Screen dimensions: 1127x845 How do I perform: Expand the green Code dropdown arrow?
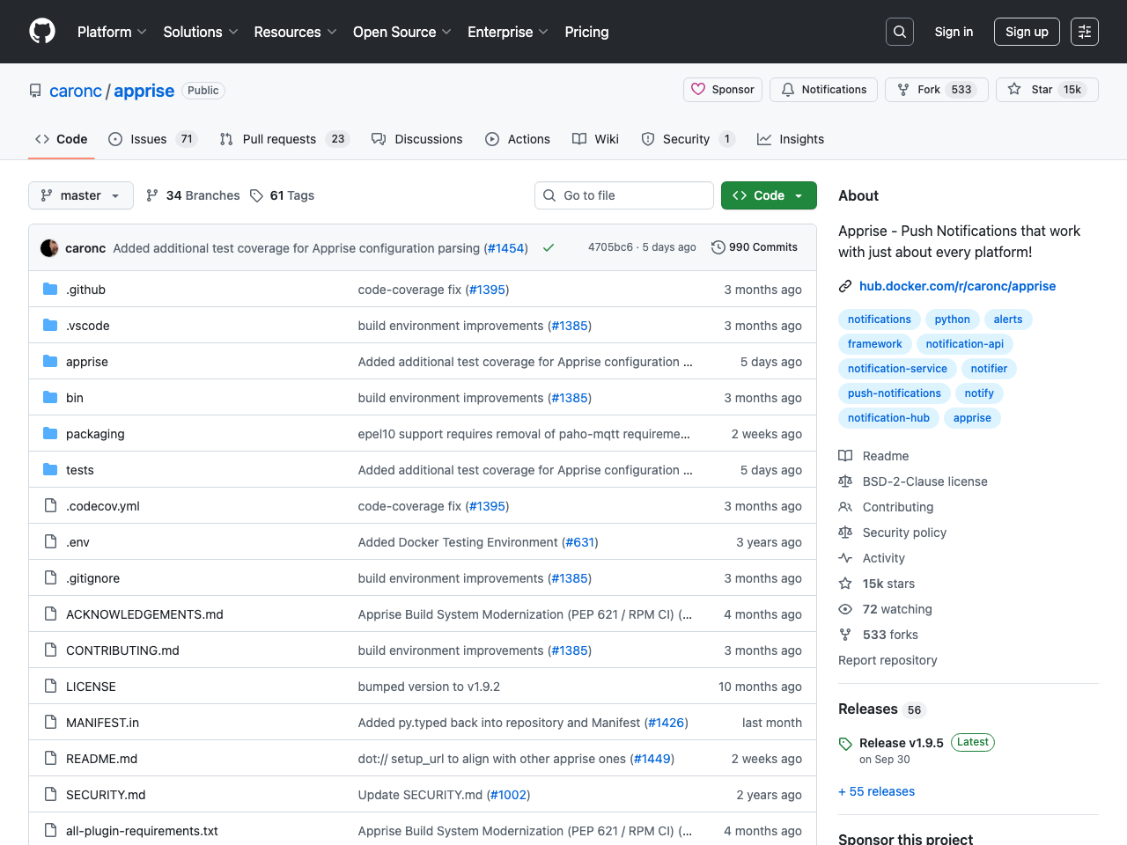pos(797,195)
